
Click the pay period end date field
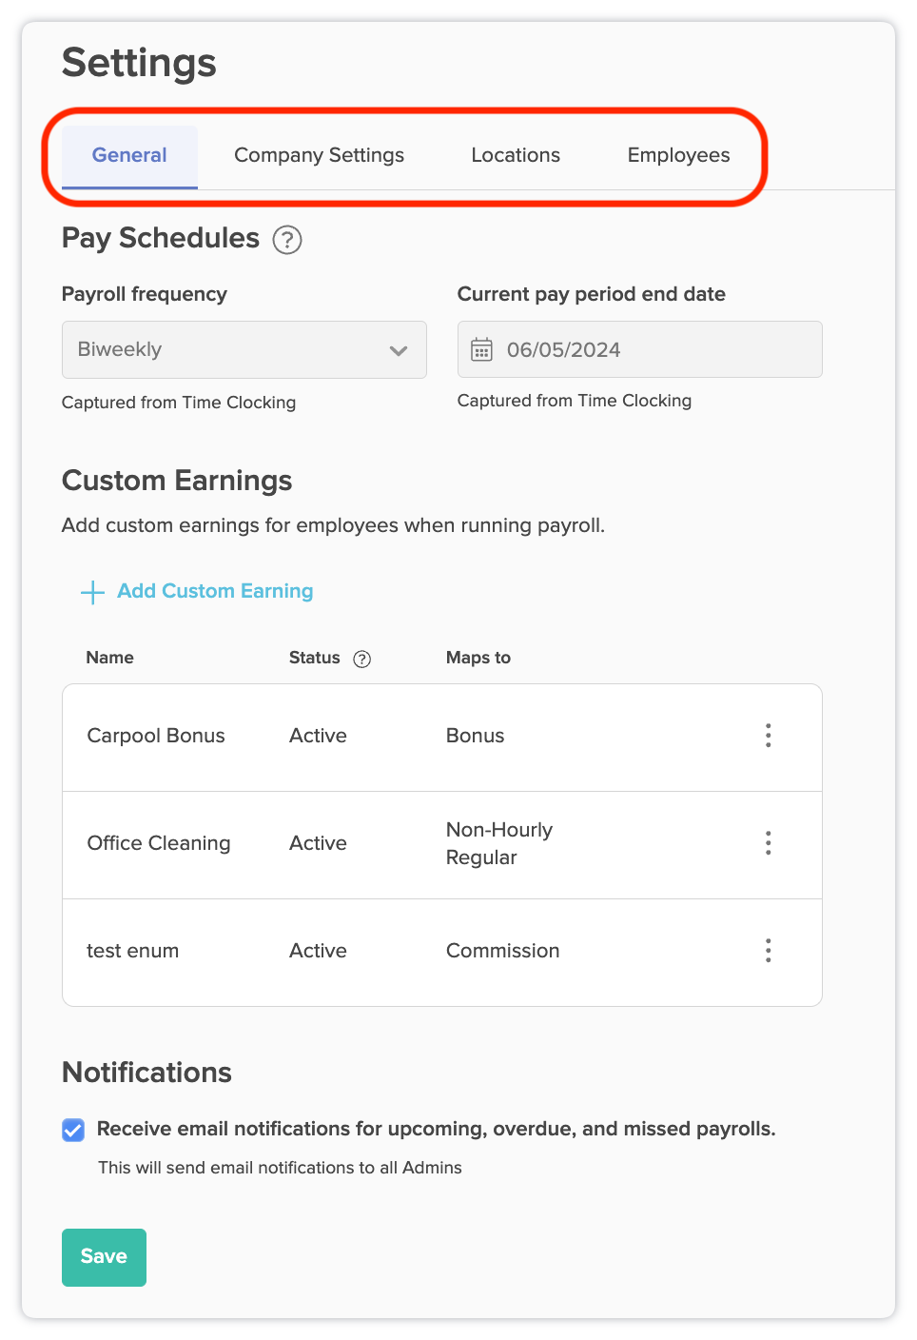[640, 349]
